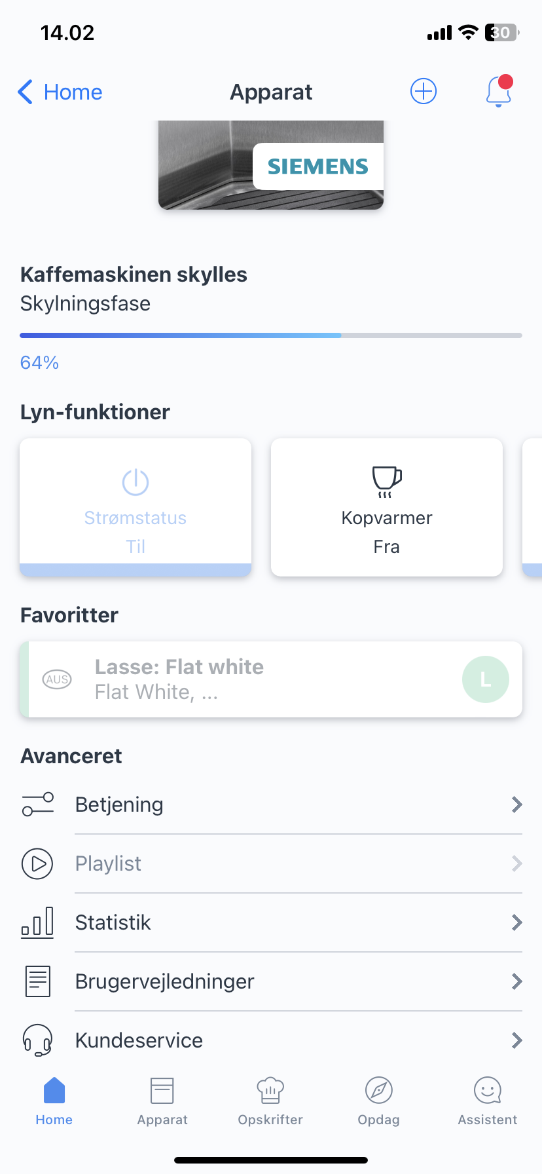Expand the Brugervejledninger row chevron
The width and height of the screenshot is (542, 1174).
(516, 981)
